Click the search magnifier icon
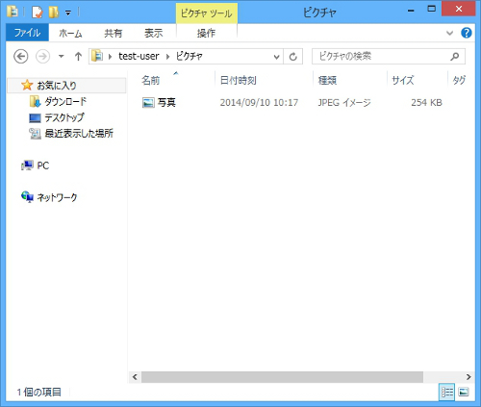 point(454,57)
